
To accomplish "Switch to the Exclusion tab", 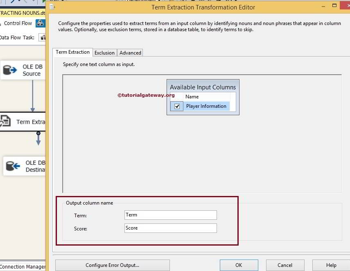I will pyautogui.click(x=104, y=52).
